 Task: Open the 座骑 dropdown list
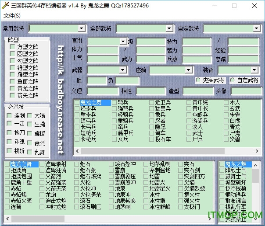point(188,70)
